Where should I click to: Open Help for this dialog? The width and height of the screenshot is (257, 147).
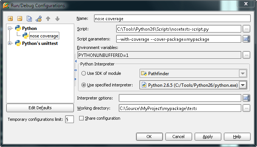tap(237, 137)
